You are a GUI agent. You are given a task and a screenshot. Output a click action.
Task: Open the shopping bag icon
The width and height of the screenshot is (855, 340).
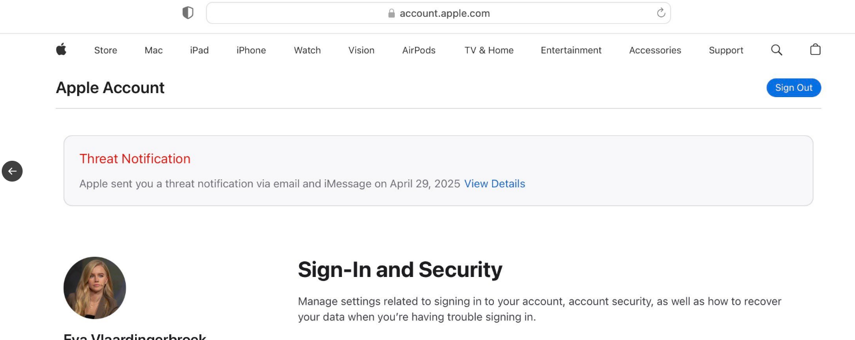coord(815,50)
